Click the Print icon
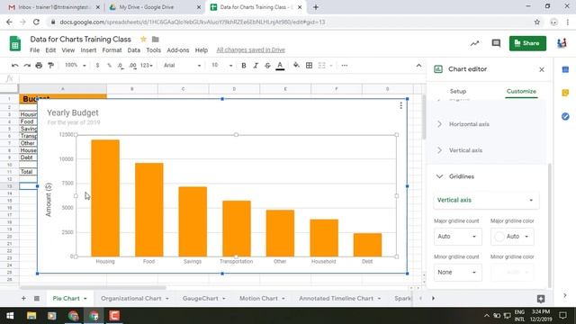 [x=39, y=66]
